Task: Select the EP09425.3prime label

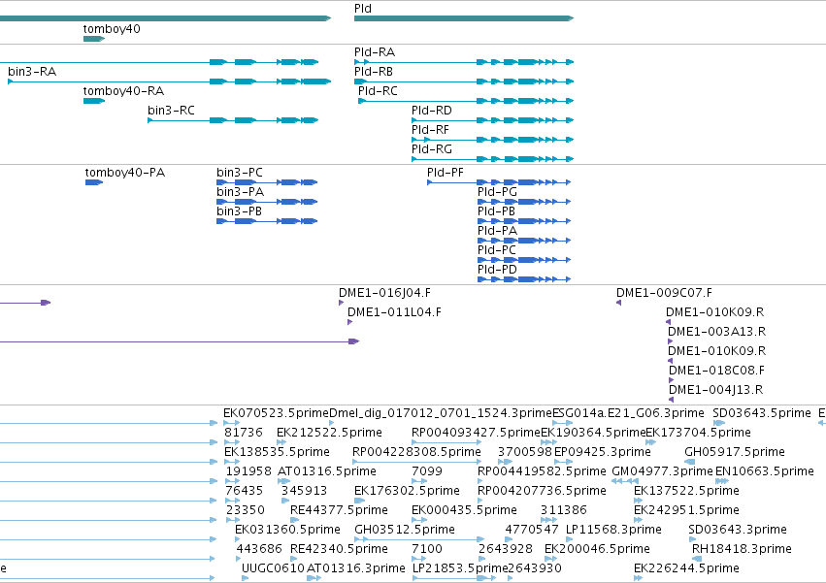Action: 603,452
